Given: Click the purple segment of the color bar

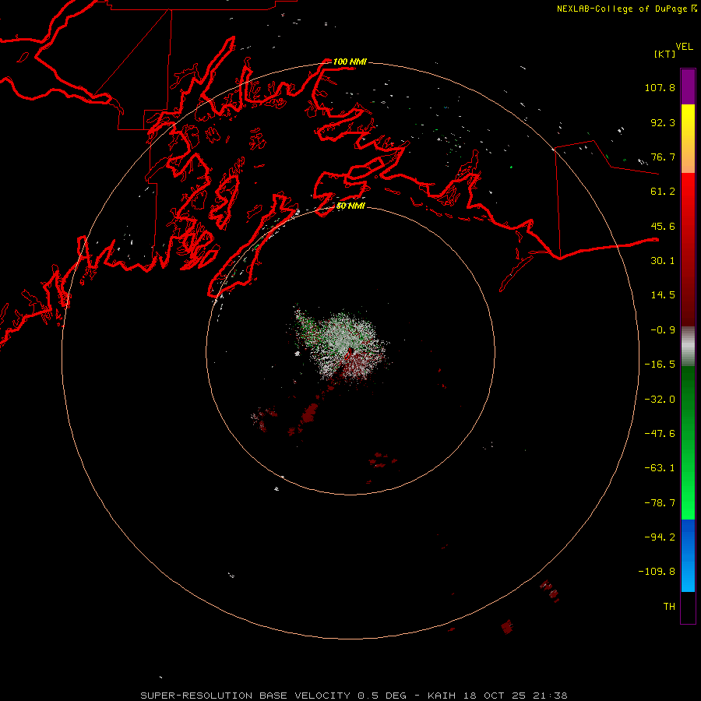Looking at the screenshot, I should point(688,86).
